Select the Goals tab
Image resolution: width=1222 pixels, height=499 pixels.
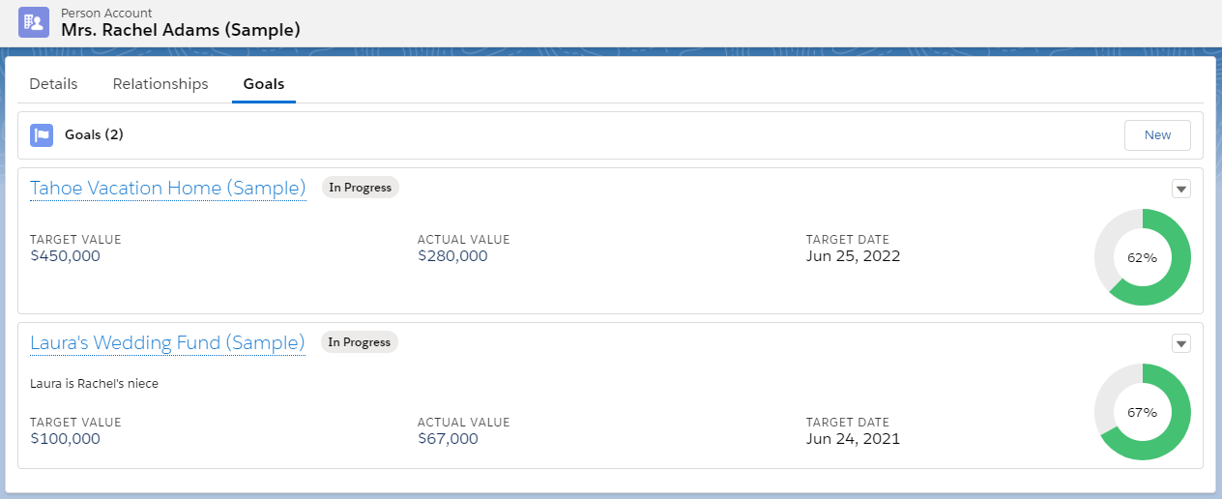264,84
